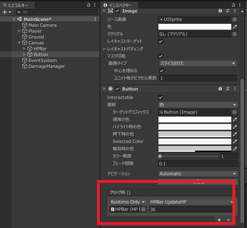
Task: Click Hierarchy search field
Action: (x=57, y=12)
